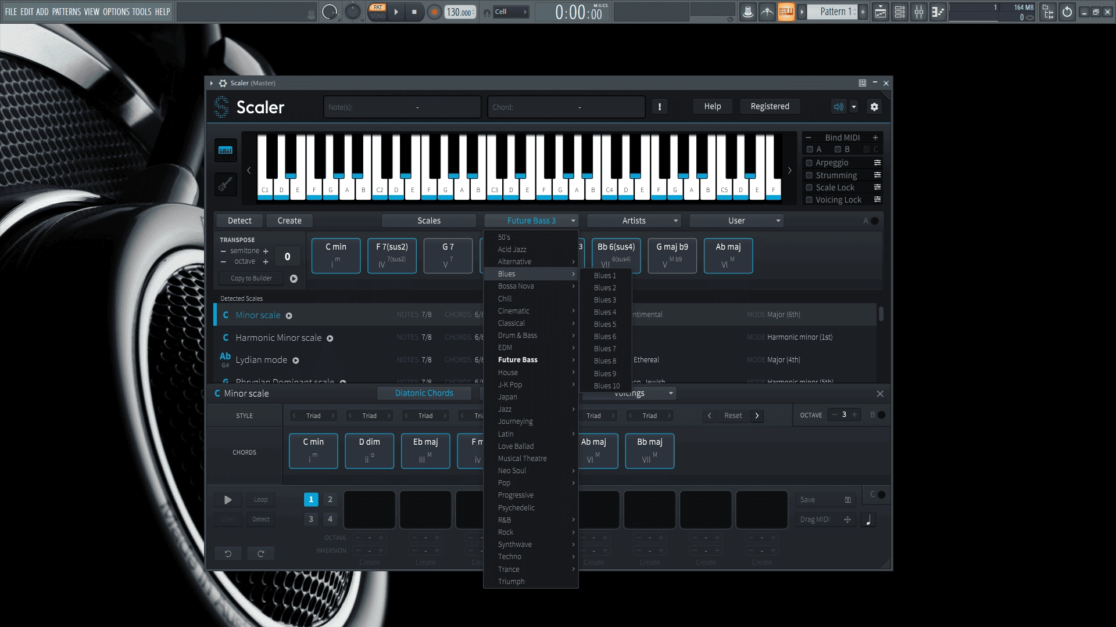Viewport: 1116px width, 627px height.
Task: Open the FILE menu
Action: 11,12
